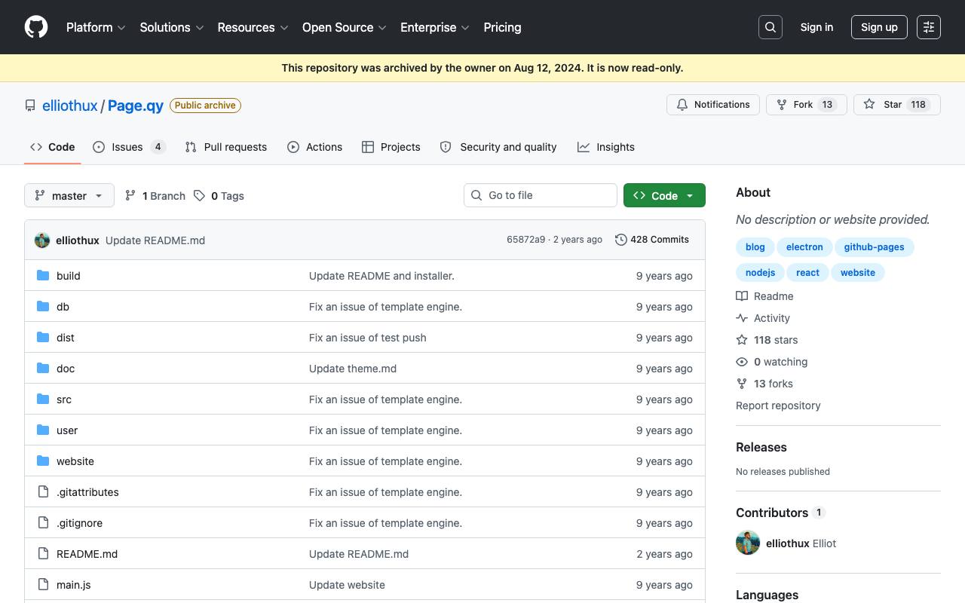Open the latest commit message Update README.md
Screen dimensions: 965x603
(x=155, y=240)
